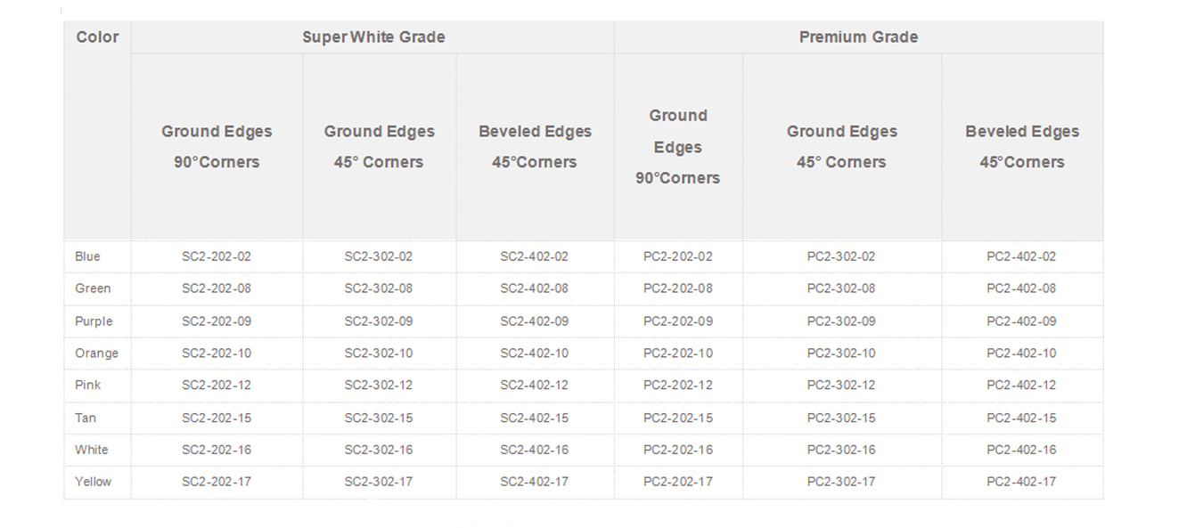This screenshot has width=1187, height=528.
Task: Click the Blue color row label
Action: click(87, 256)
